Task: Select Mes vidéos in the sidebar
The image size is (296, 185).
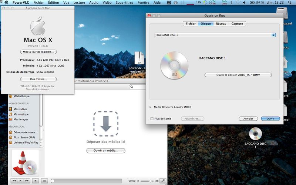Action: click(20, 109)
